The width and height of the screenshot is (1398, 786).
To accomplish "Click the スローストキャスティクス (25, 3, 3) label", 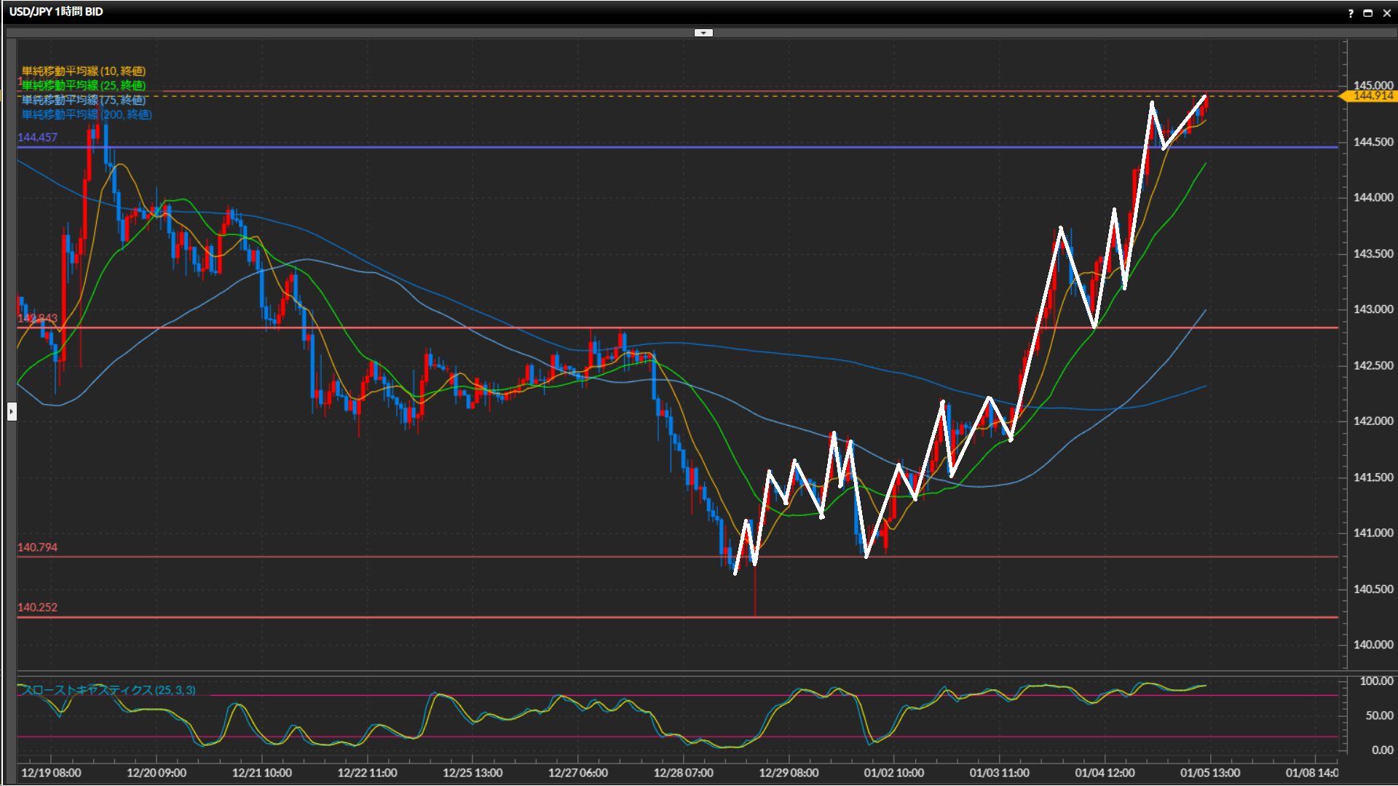I will click(109, 690).
